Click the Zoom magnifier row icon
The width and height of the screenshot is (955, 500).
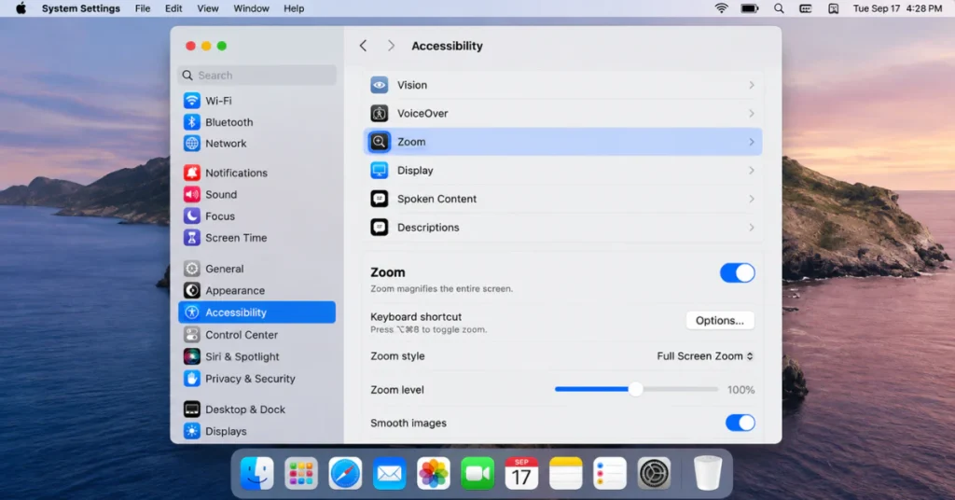[x=380, y=142]
